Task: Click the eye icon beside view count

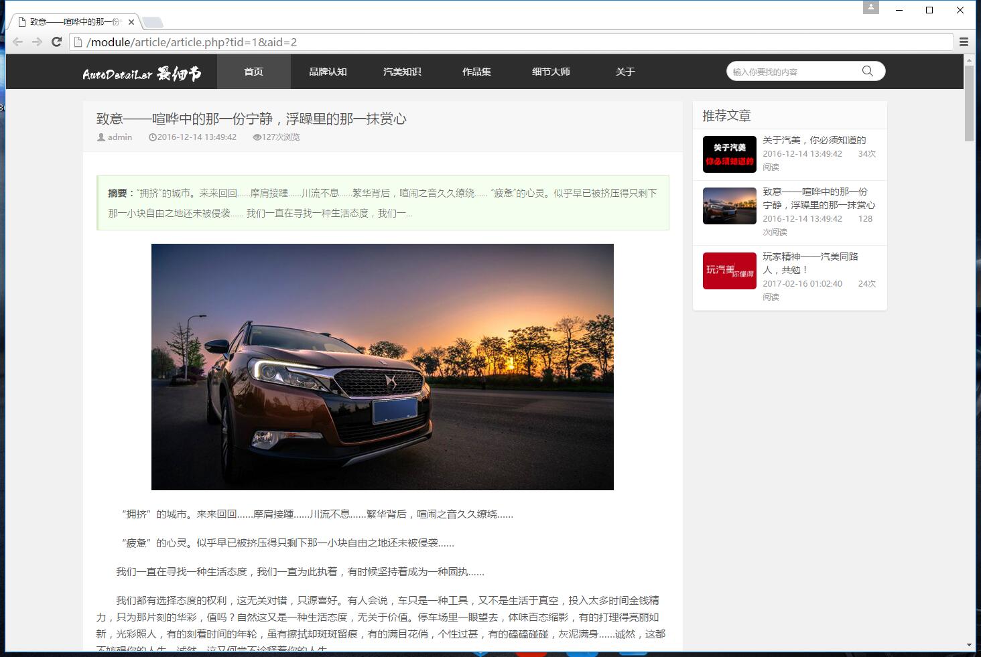Action: pos(257,137)
